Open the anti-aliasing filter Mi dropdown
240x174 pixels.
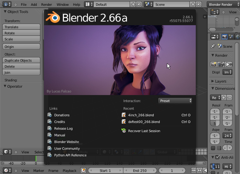[227, 166]
